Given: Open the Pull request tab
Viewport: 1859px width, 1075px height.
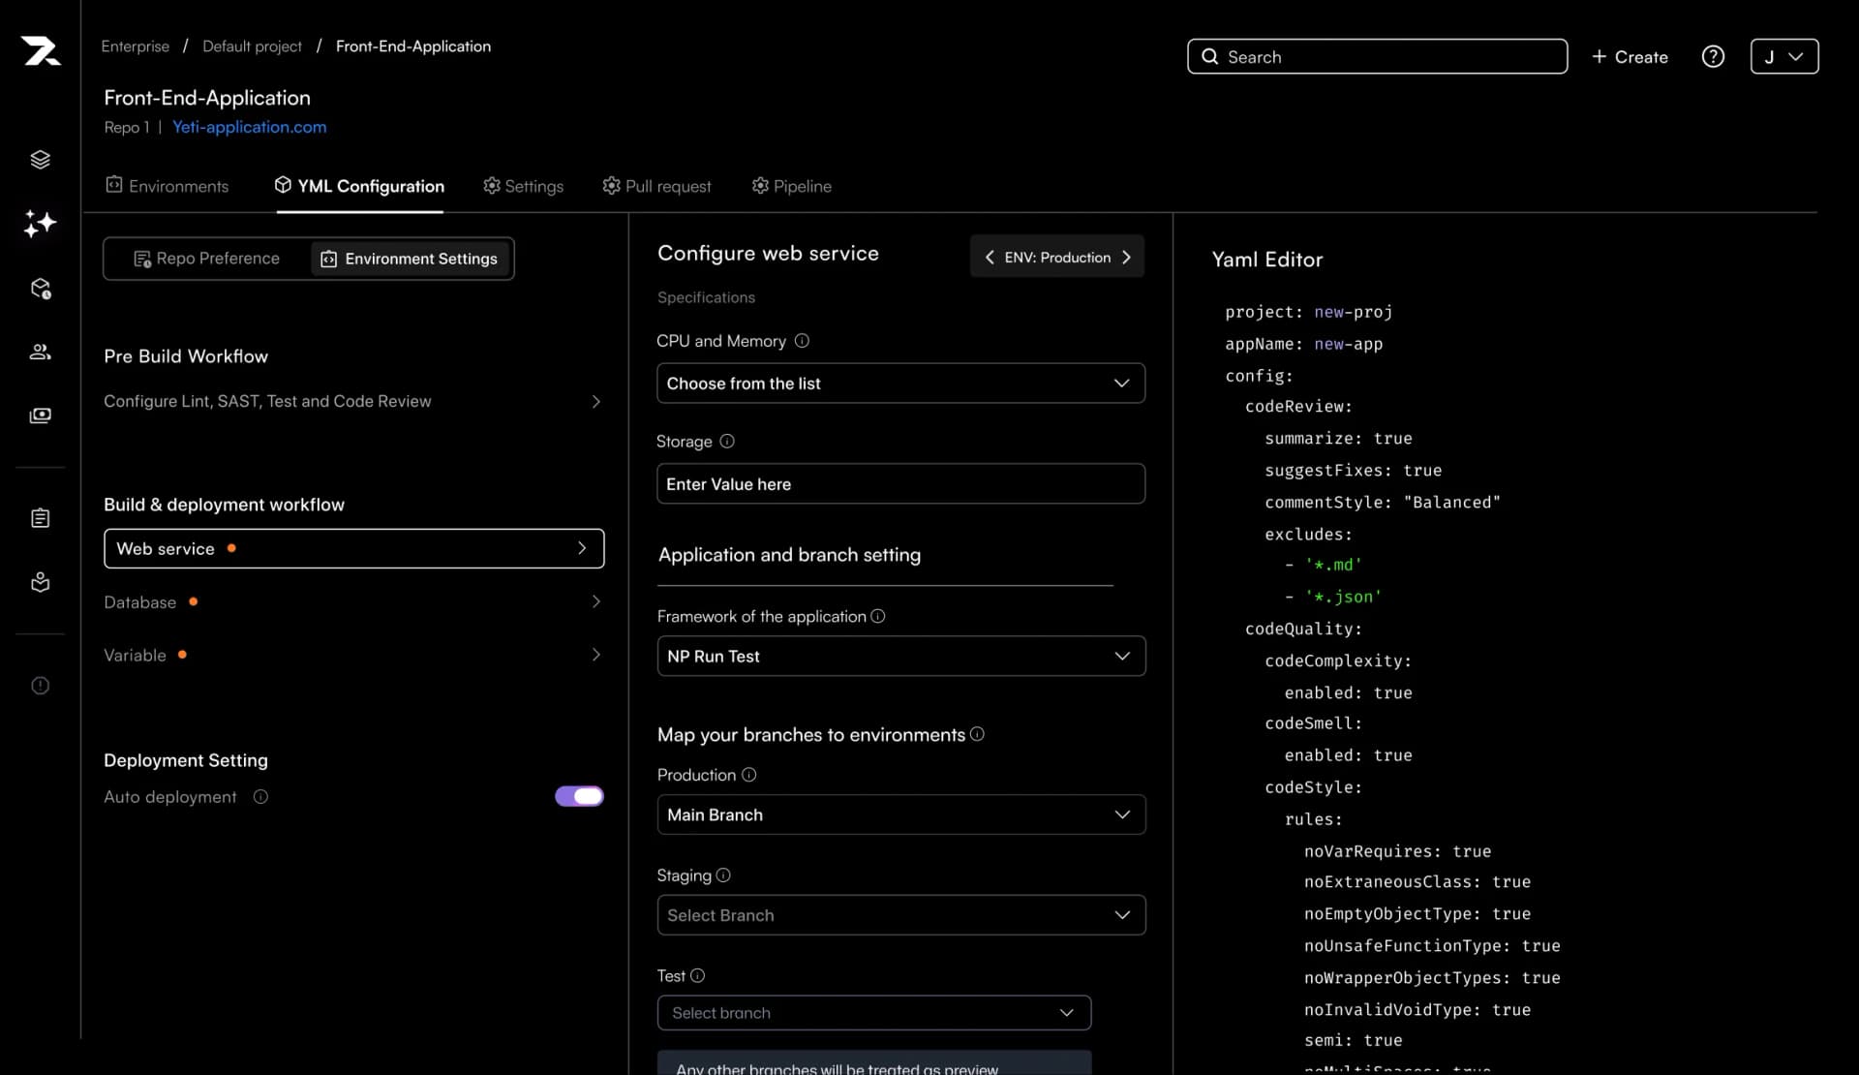Looking at the screenshot, I should coord(656,185).
